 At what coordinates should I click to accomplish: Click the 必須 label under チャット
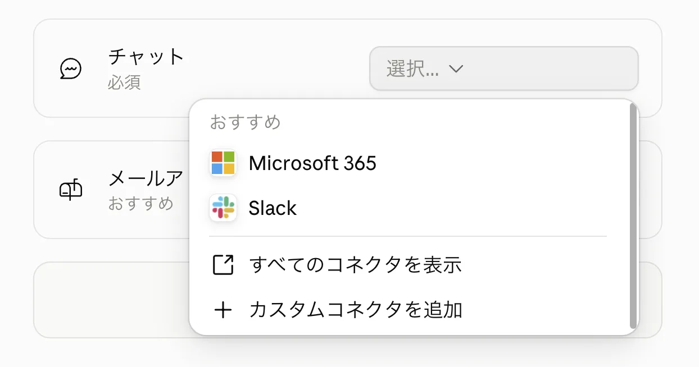pos(124,82)
